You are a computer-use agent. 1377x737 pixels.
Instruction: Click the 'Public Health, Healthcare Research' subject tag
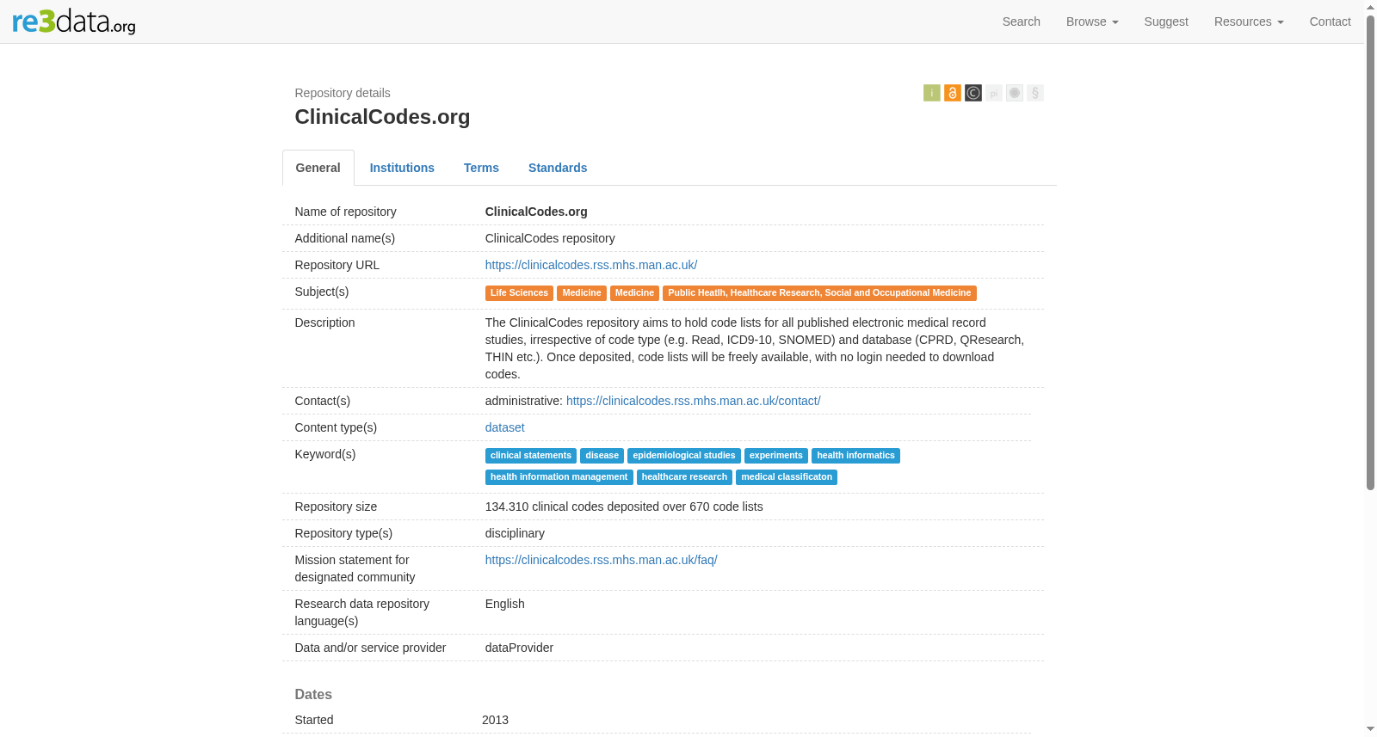(x=819, y=293)
